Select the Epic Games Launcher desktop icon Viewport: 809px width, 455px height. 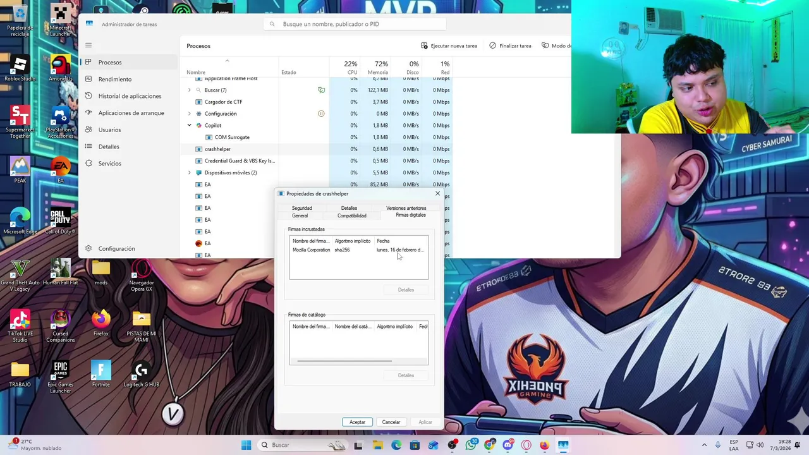(x=60, y=377)
